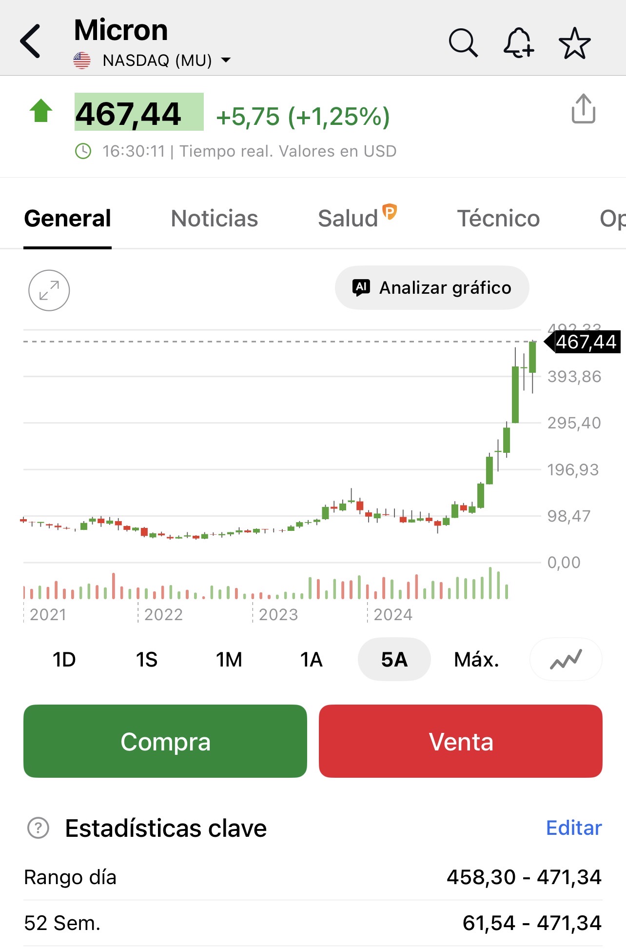The width and height of the screenshot is (626, 950).
Task: Tap the back arrow icon
Action: (x=31, y=41)
